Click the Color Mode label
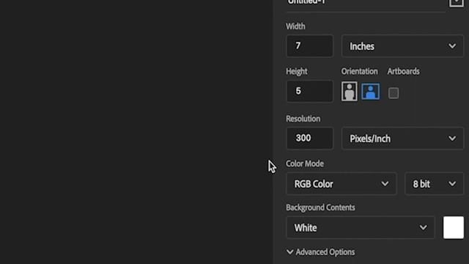This screenshot has height=264, width=469. point(305,164)
